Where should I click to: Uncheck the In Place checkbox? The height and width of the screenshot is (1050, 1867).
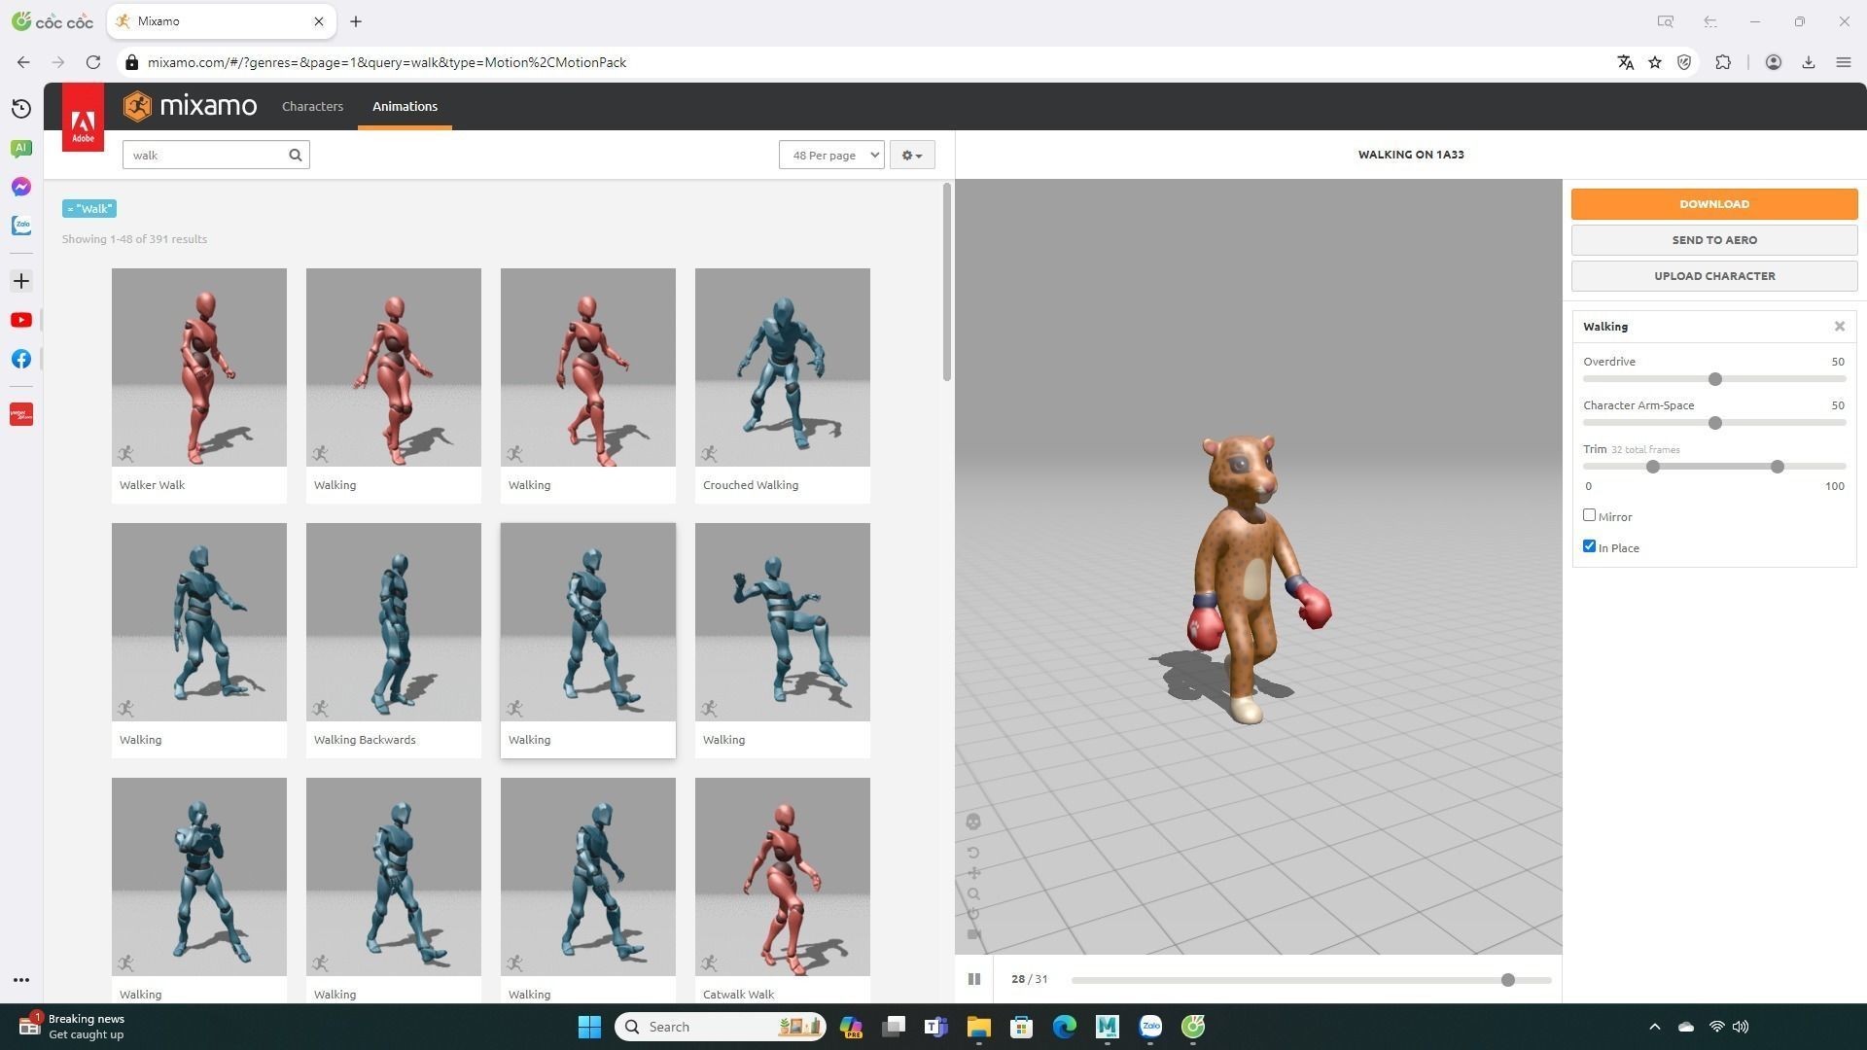(1590, 546)
